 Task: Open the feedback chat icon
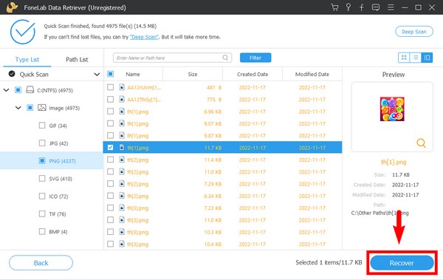[376, 7]
